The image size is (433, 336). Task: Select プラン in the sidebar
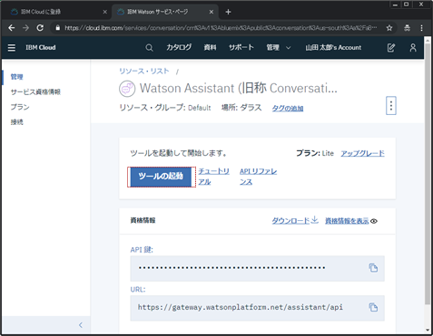[20, 107]
